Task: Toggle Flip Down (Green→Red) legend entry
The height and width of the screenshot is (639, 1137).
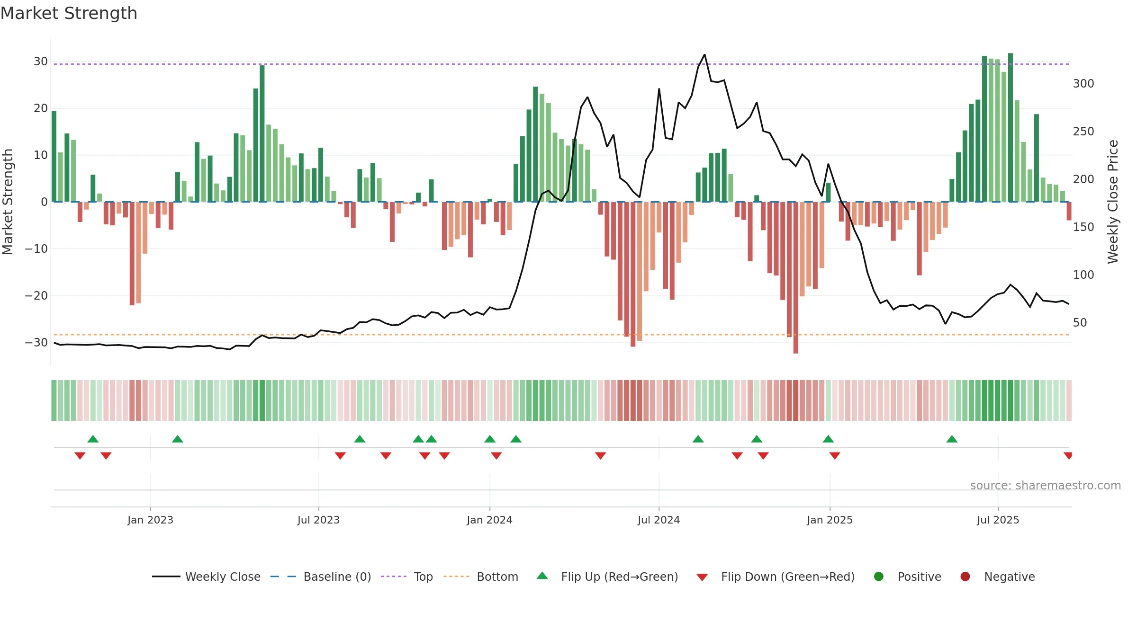Action: [x=776, y=577]
